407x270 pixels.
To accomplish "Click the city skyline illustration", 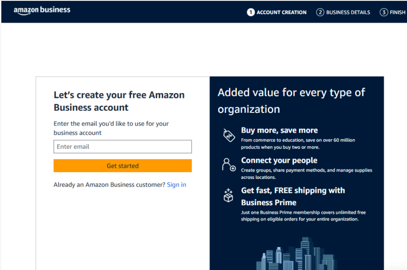I will [297, 255].
